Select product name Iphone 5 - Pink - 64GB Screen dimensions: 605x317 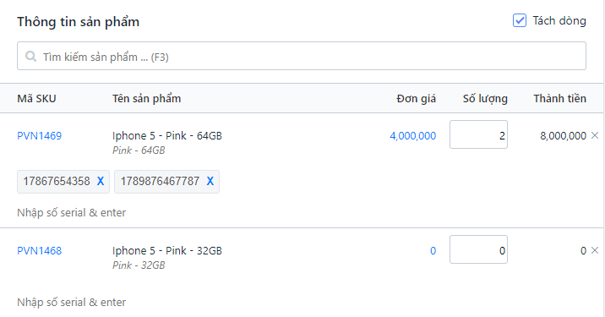click(x=167, y=136)
